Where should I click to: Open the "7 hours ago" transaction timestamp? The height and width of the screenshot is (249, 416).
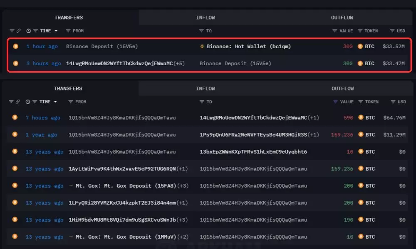[43, 118]
